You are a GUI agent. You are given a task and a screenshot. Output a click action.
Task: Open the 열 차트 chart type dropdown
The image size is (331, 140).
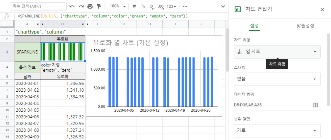pyautogui.click(x=277, y=52)
